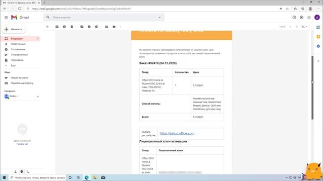Open the Windows Start menu
Viewport: 323px width, 181px height.
pyautogui.click(x=4, y=177)
